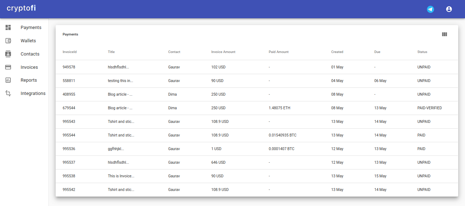
Task: Click the 1 USD invoice amount
Action: (216, 149)
